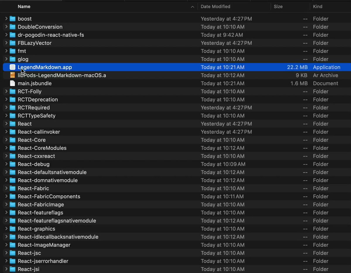Select the React-cxxreact row name
The height and width of the screenshot is (273, 351).
pyautogui.click(x=36, y=156)
